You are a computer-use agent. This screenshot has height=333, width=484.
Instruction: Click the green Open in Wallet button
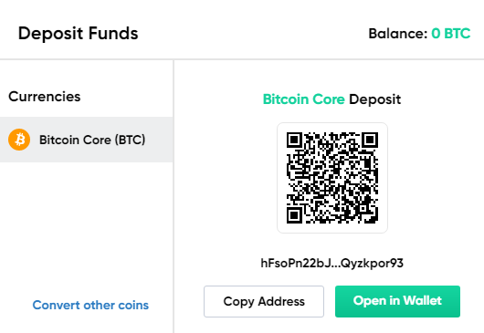click(397, 301)
